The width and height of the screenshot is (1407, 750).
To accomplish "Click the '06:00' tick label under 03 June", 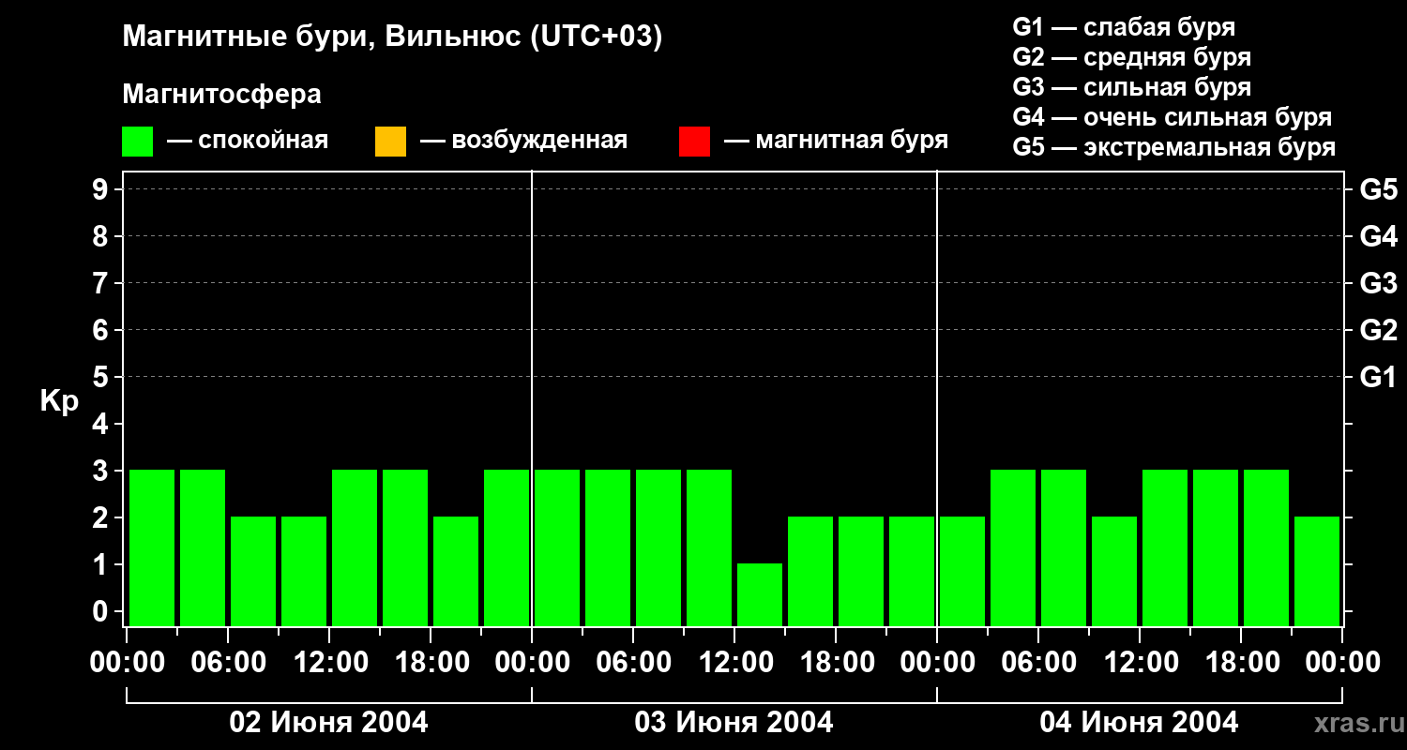I will coord(633,662).
